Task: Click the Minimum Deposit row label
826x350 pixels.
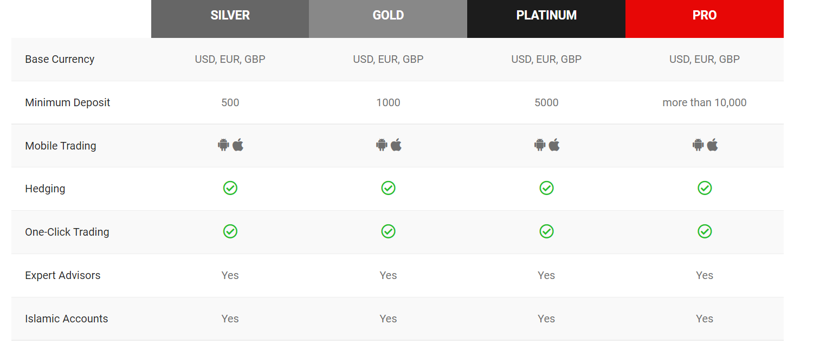Action: pyautogui.click(x=68, y=102)
